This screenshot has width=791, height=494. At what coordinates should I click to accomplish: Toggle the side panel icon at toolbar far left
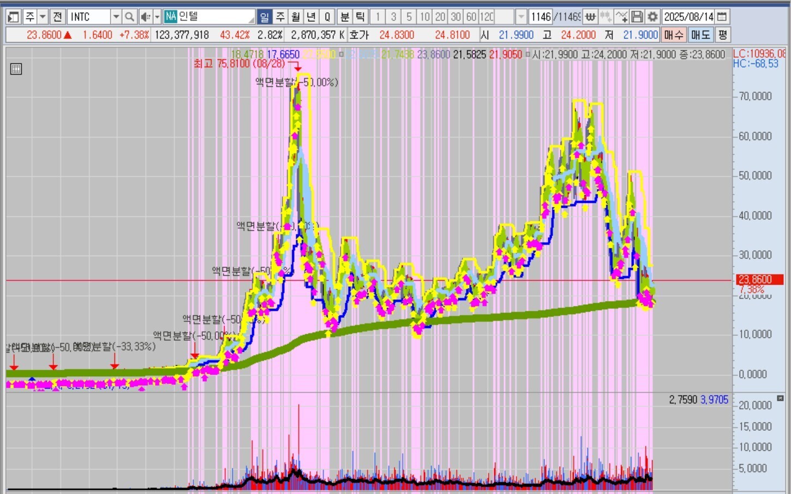[13, 17]
